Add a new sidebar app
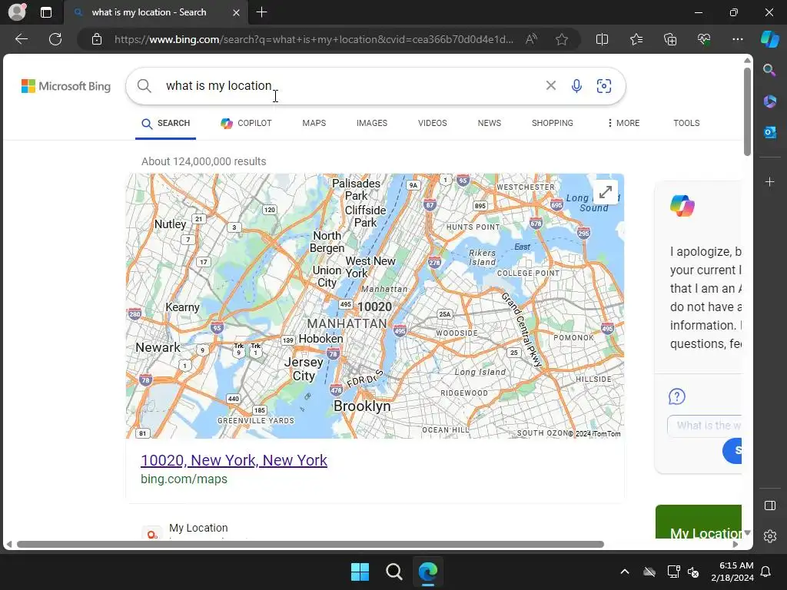Image resolution: width=787 pixels, height=590 pixels. (x=769, y=181)
